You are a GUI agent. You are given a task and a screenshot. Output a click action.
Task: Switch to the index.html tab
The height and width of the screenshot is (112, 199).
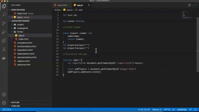pyautogui.click(x=62, y=5)
